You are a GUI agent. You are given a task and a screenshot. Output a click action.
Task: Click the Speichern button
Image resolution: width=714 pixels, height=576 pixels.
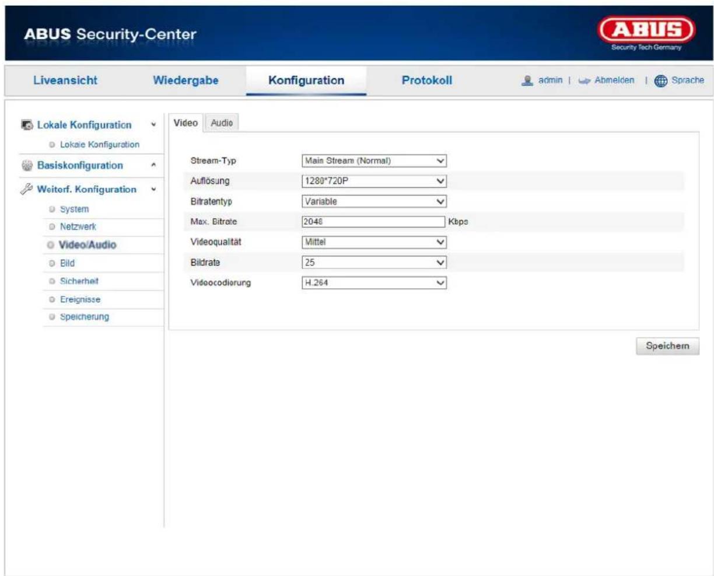(x=667, y=346)
